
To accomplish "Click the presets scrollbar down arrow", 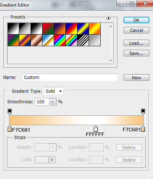I will click(111, 60).
